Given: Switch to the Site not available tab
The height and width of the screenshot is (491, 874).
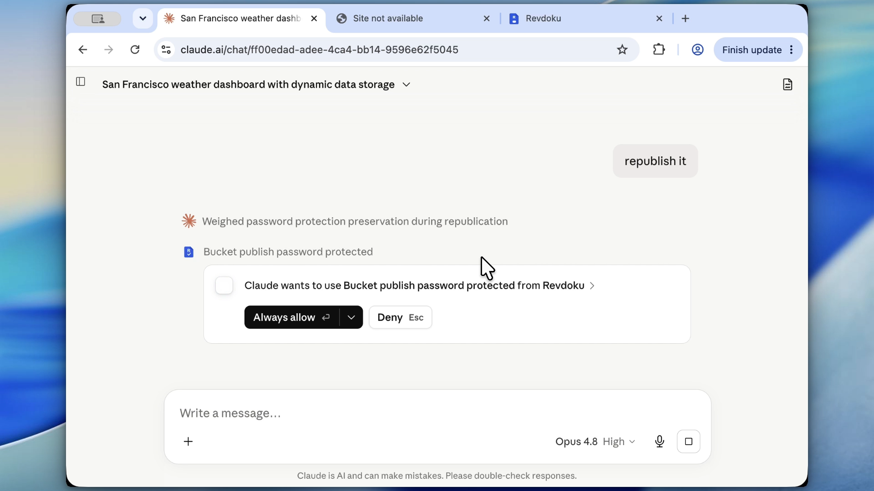Looking at the screenshot, I should (x=413, y=19).
